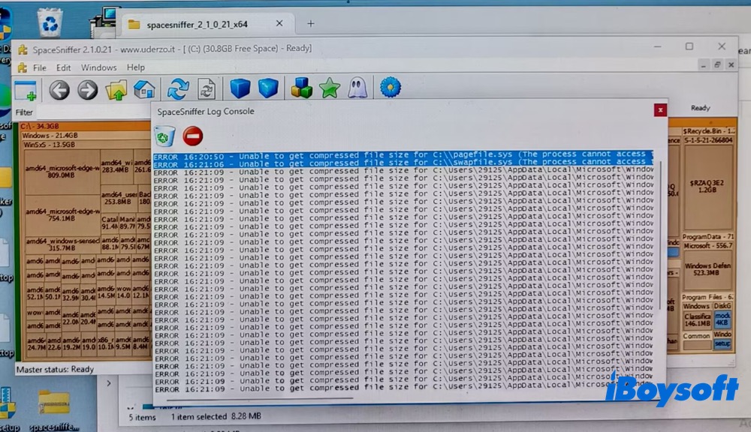Go back with the left arrow icon
751x432 pixels.
(x=59, y=90)
